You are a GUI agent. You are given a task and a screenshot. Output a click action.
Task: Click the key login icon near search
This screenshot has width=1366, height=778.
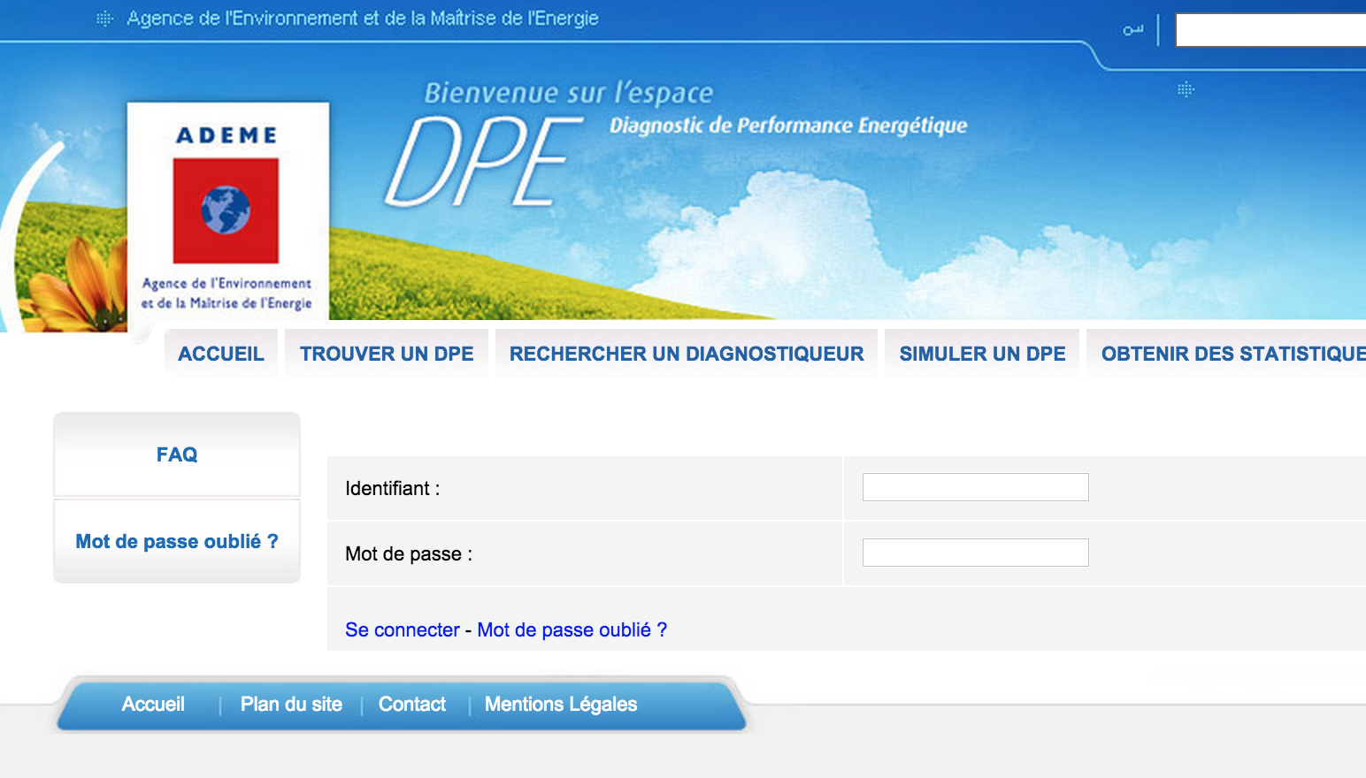(1133, 30)
